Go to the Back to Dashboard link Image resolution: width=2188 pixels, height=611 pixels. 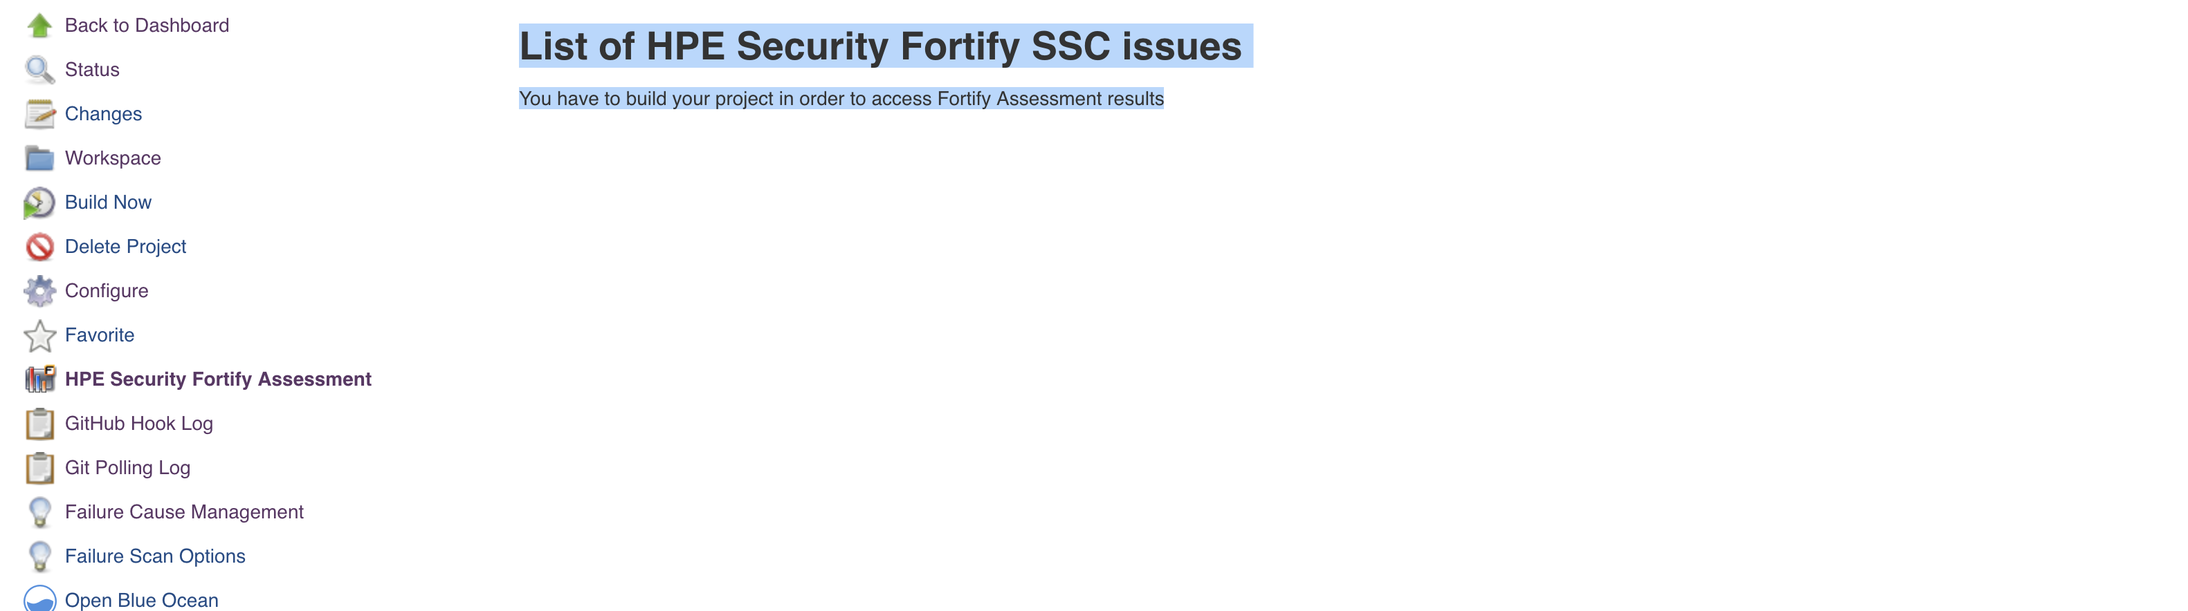coord(147,26)
